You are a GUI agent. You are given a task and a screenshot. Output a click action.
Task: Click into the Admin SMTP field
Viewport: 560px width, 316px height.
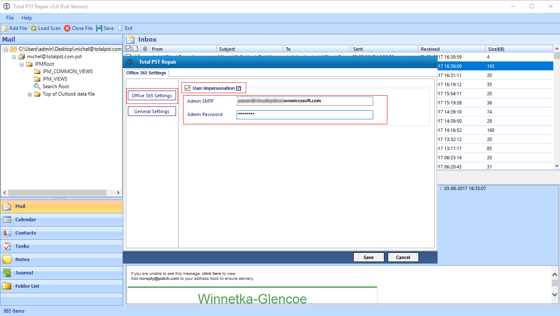point(305,101)
